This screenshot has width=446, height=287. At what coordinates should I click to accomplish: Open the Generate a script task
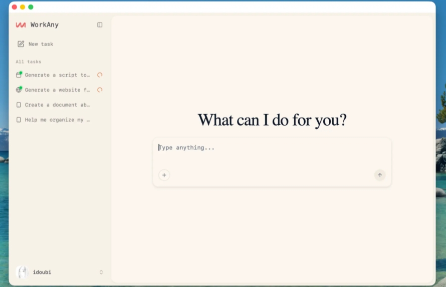pyautogui.click(x=57, y=75)
